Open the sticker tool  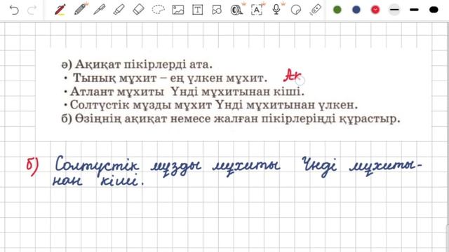coord(296,10)
